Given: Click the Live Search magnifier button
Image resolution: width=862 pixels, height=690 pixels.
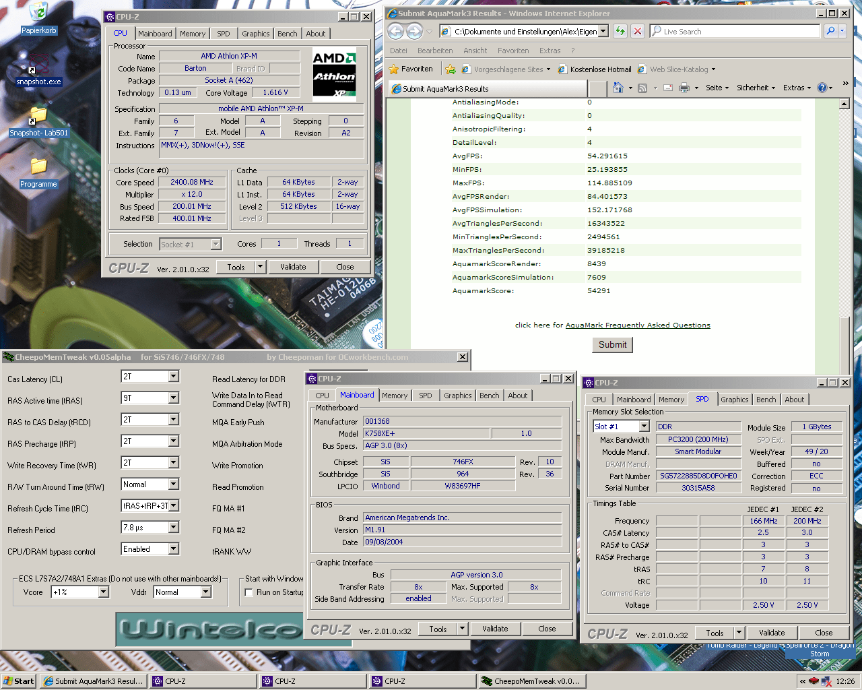Looking at the screenshot, I should coord(830,31).
